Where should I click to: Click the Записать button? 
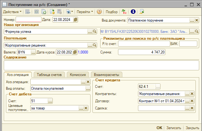(x=174, y=128)
